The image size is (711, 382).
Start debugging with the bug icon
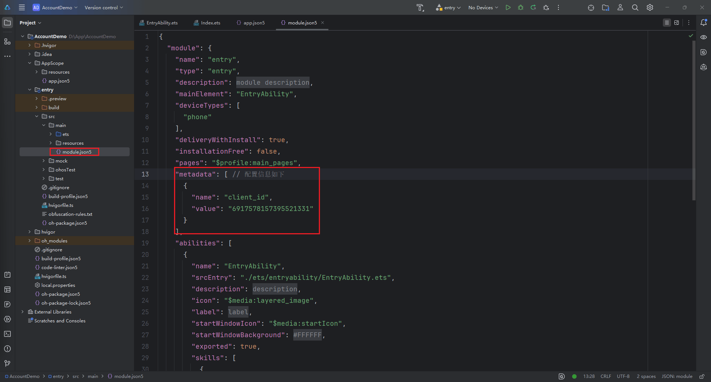[521, 7]
